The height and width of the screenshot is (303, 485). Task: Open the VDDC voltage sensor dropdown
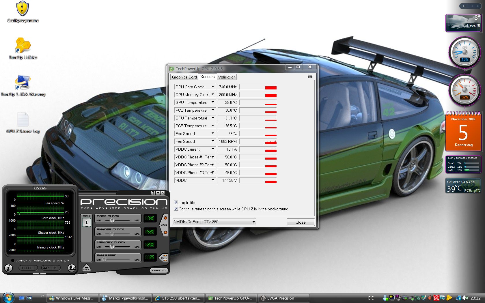(213, 180)
